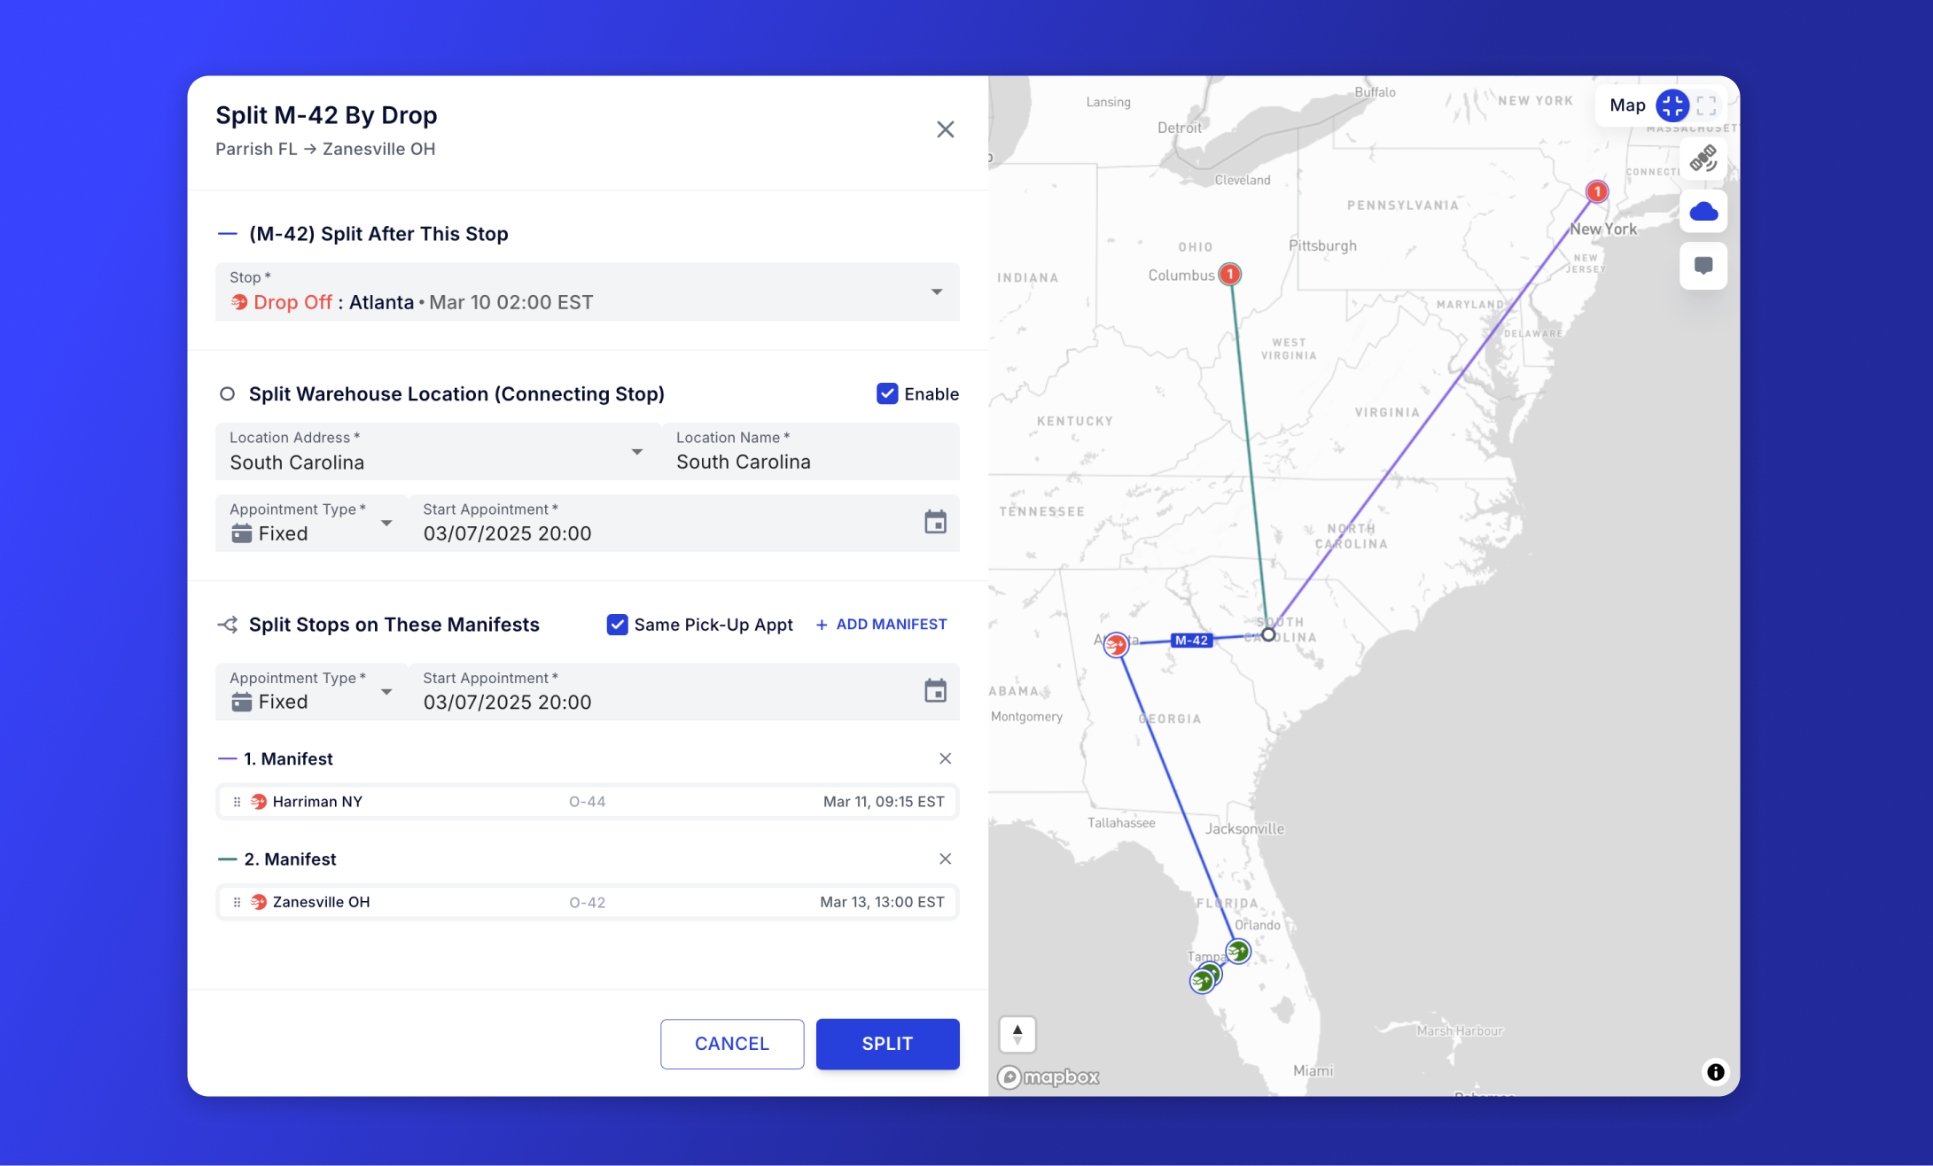Image resolution: width=1933 pixels, height=1166 pixels.
Task: Expand the Stop dropdown showing Atlanta
Action: (936, 292)
